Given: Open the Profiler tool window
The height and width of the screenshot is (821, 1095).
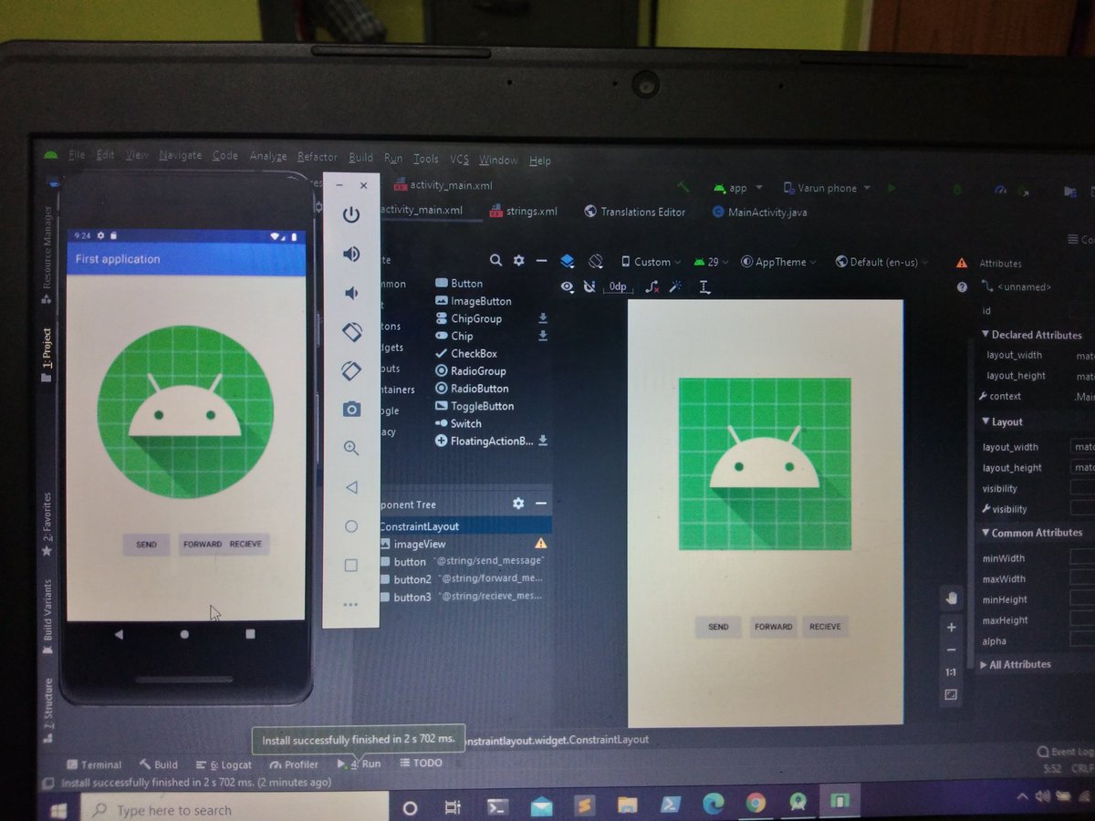Looking at the screenshot, I should [294, 764].
